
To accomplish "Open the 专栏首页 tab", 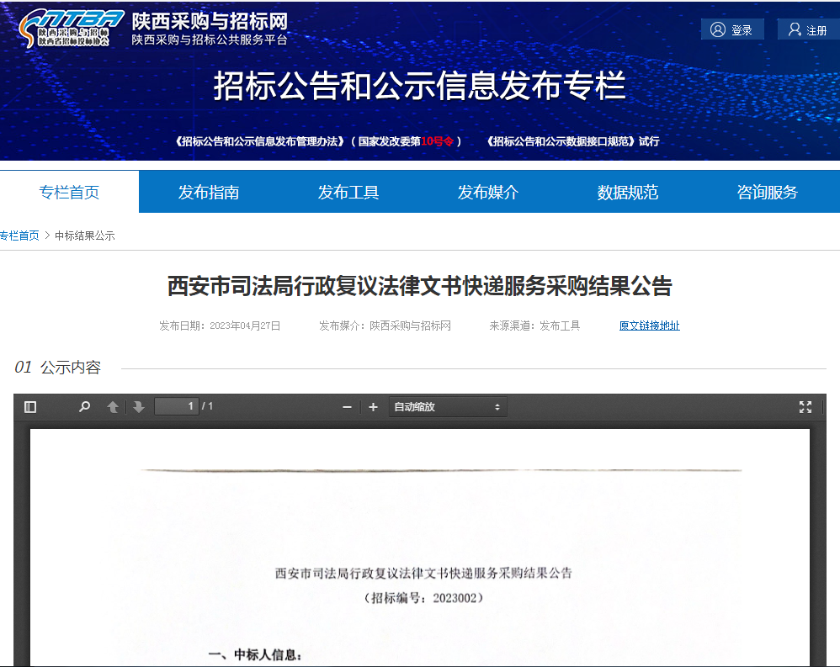I will click(69, 193).
